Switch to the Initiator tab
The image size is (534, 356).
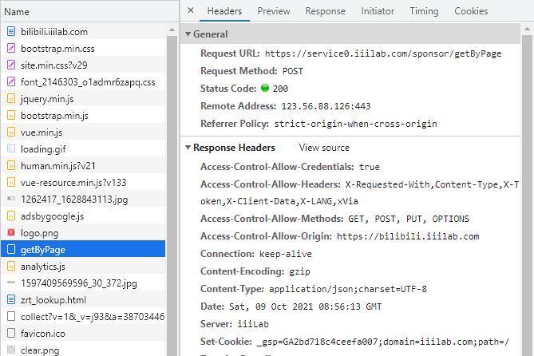pyautogui.click(x=378, y=11)
